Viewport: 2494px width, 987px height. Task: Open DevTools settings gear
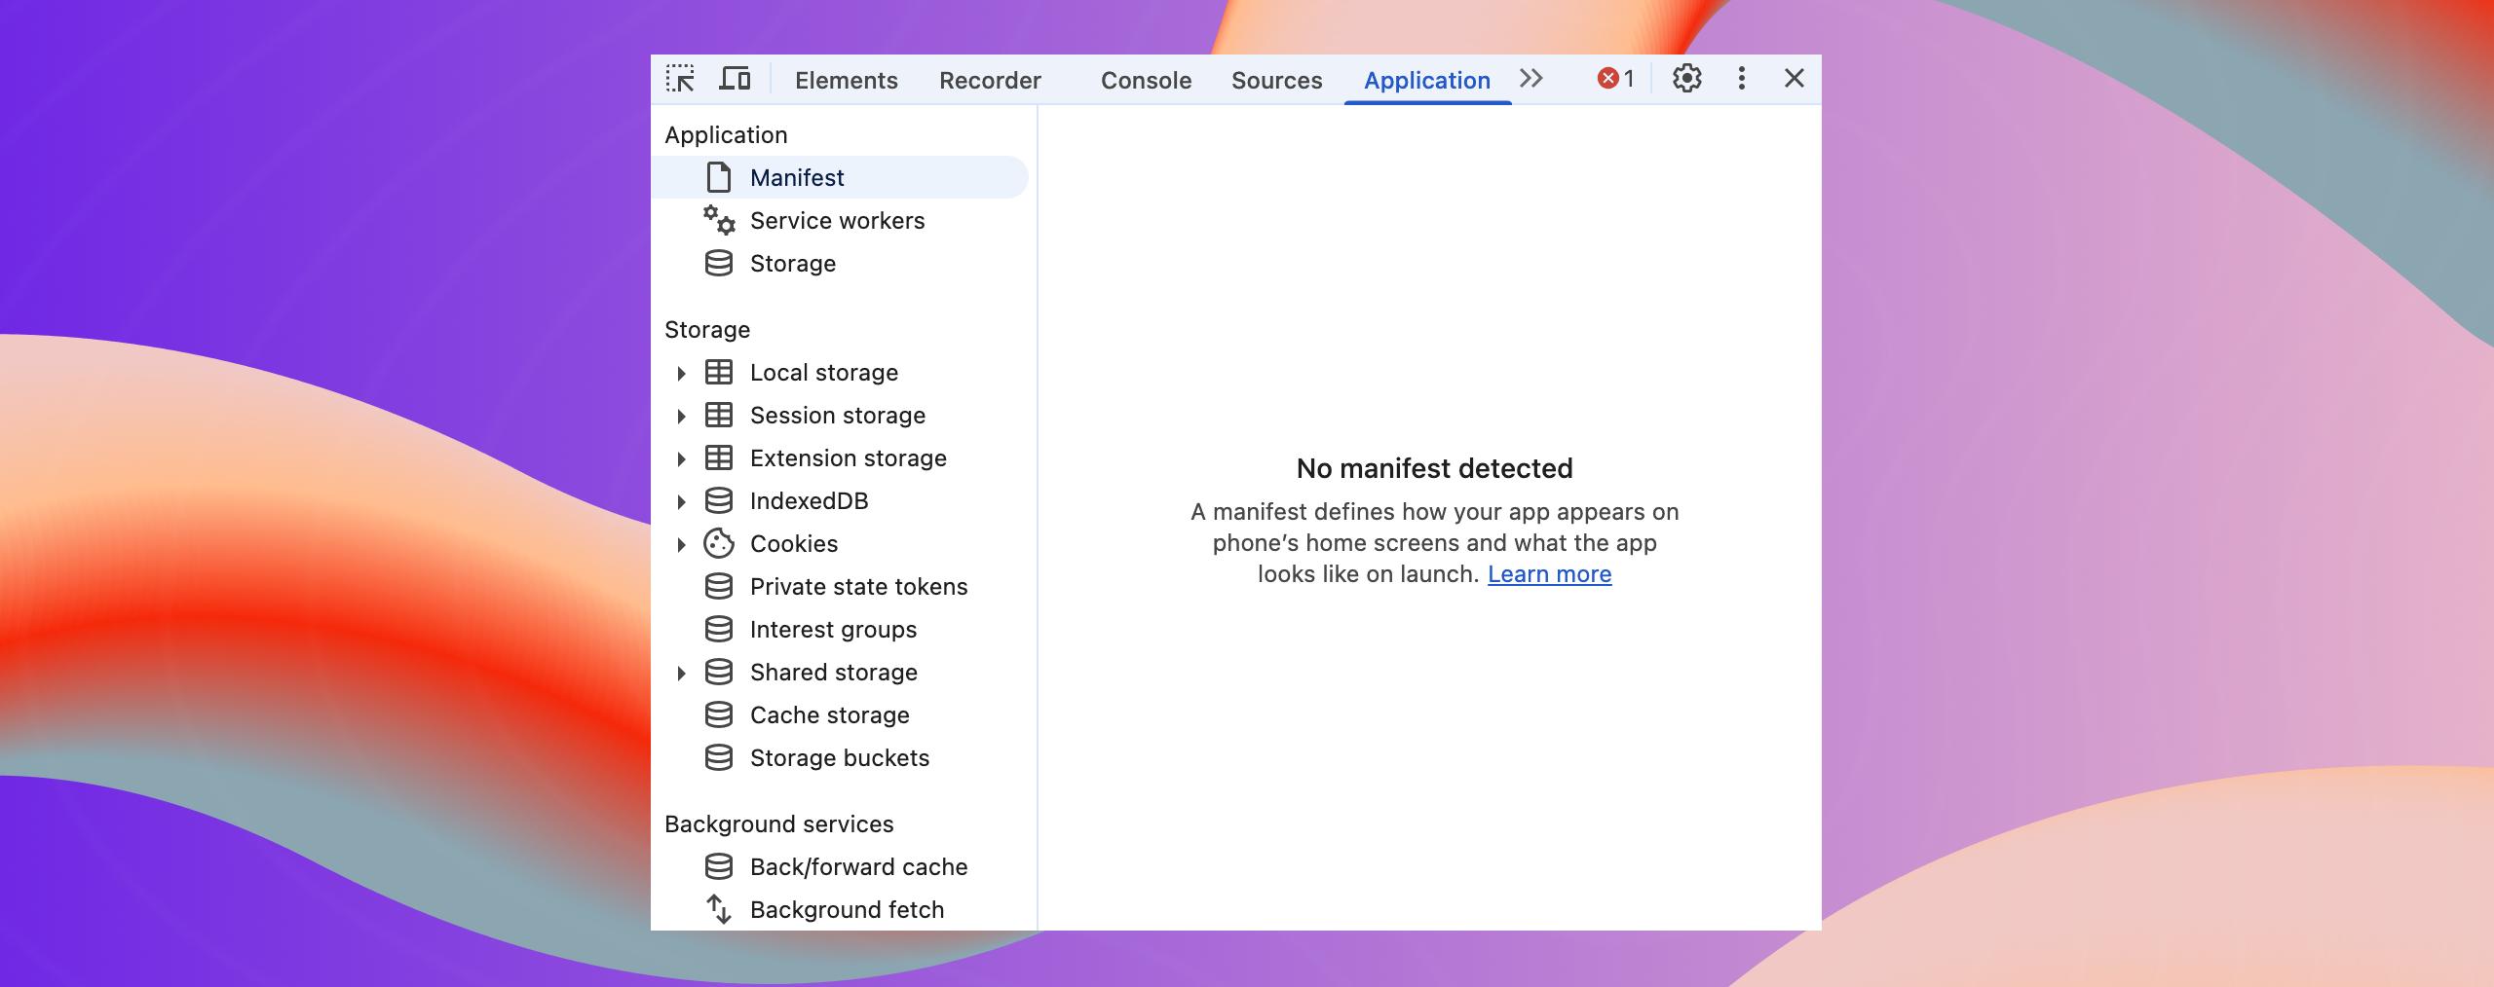click(x=1686, y=79)
